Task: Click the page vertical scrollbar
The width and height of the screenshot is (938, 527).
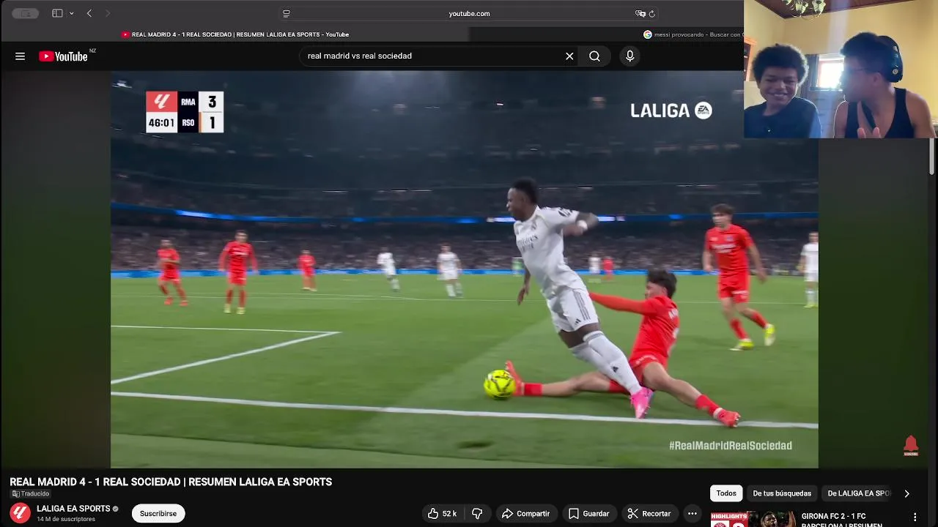Action: [x=932, y=156]
